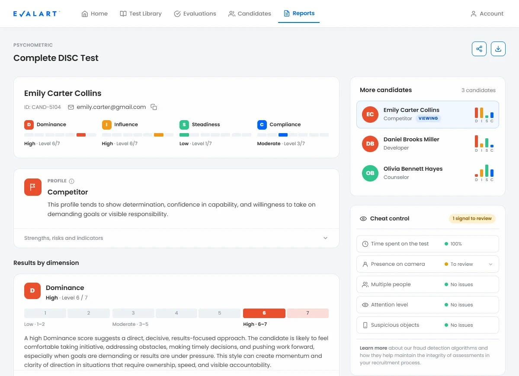Go to the Evaluations tab

click(x=195, y=14)
